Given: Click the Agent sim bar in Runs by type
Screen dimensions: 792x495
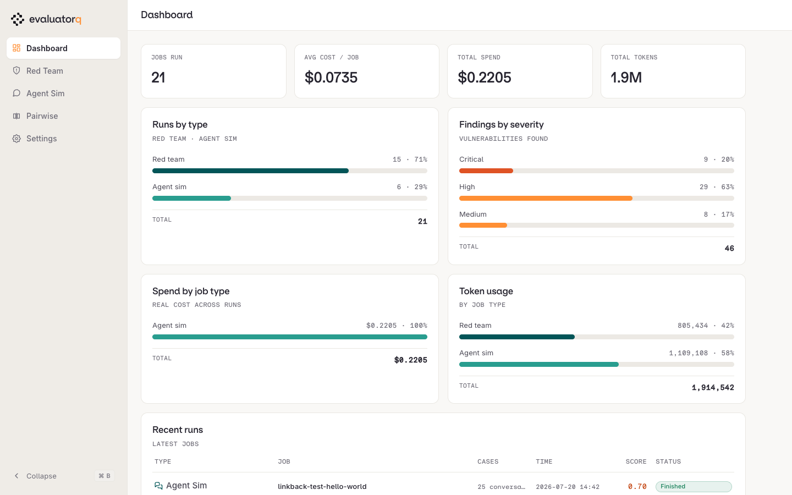Looking at the screenshot, I should [290, 198].
